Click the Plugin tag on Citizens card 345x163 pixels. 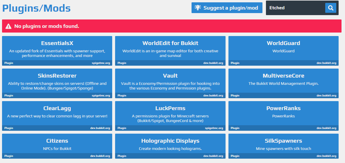point(9,156)
